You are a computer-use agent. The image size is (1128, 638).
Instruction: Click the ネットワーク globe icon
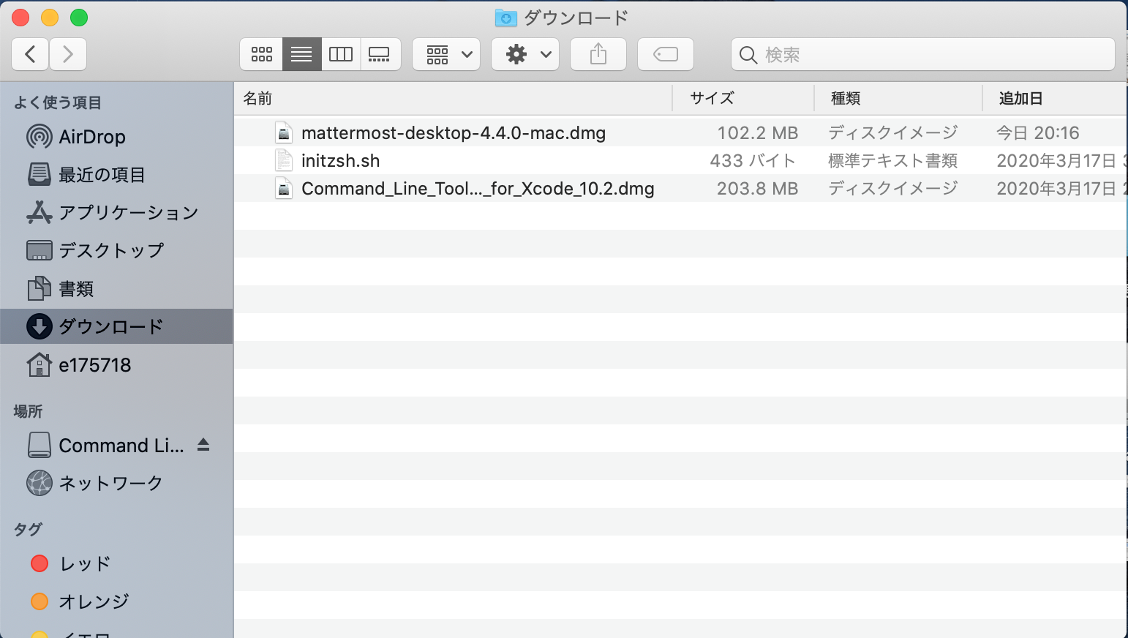tap(39, 483)
